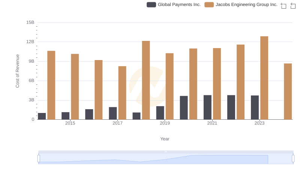Click the data preview inside range slider
The height and width of the screenshot is (173, 300).
166,159
